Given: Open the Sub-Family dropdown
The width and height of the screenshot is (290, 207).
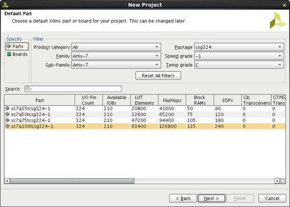Looking at the screenshot, I should (x=116, y=65).
